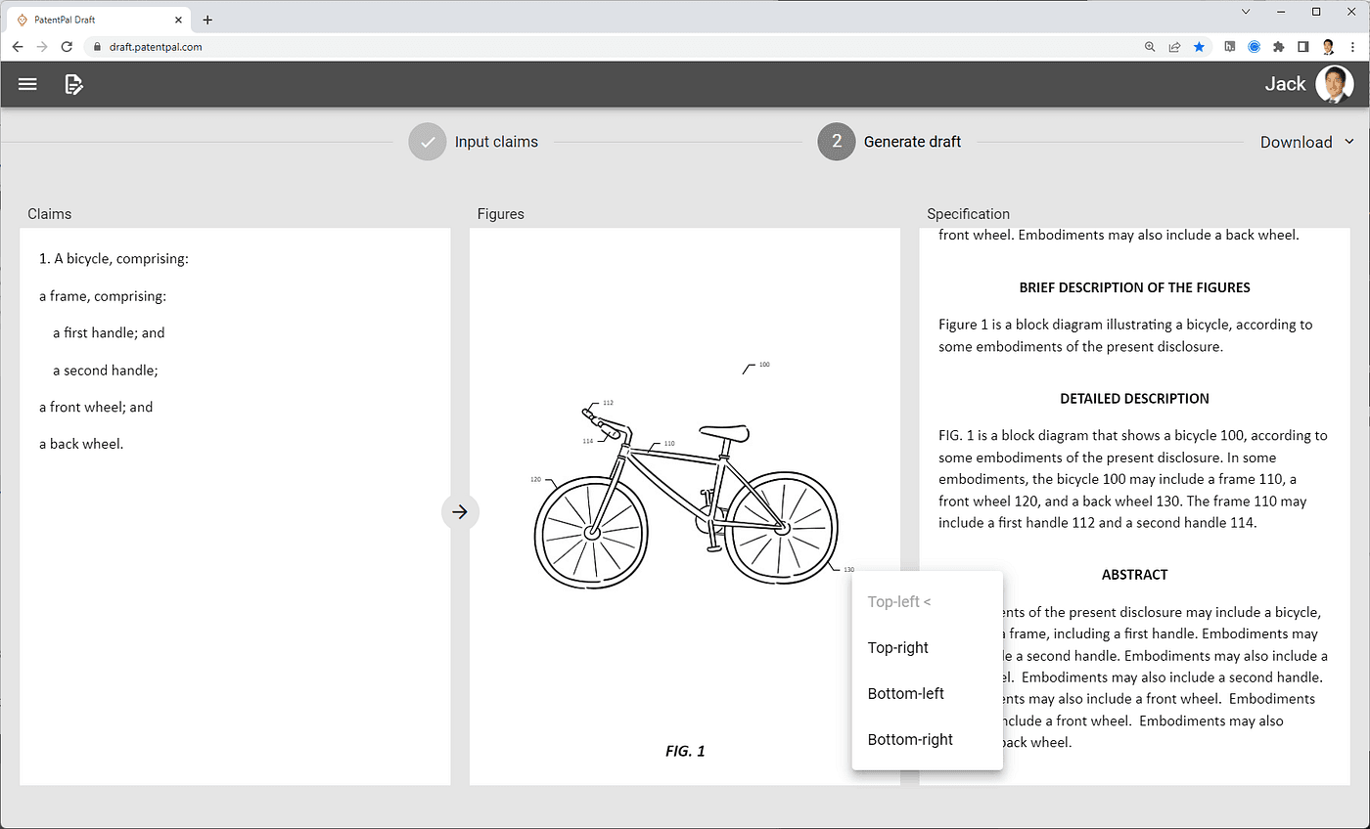Click the site lock icon in address bar
1370x829 pixels.
(x=96, y=46)
